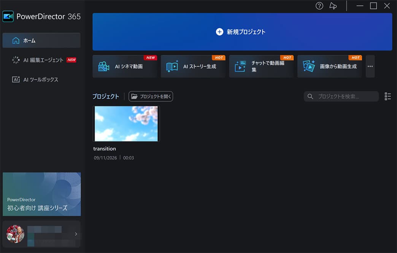Click the user profile avatar
The width and height of the screenshot is (397, 253).
pyautogui.click(x=16, y=234)
